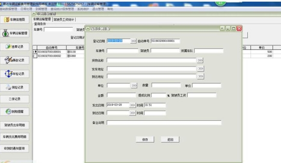The width and height of the screenshot is (281, 163).
Task: Open the 日常处理 menu
Action: (x=26, y=9)
